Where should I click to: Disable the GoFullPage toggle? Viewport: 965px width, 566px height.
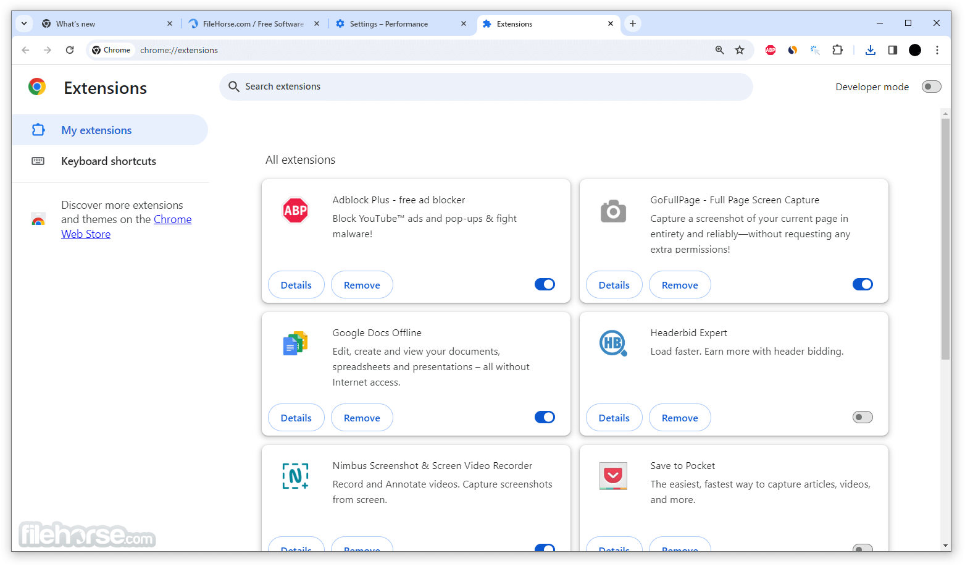[863, 284]
